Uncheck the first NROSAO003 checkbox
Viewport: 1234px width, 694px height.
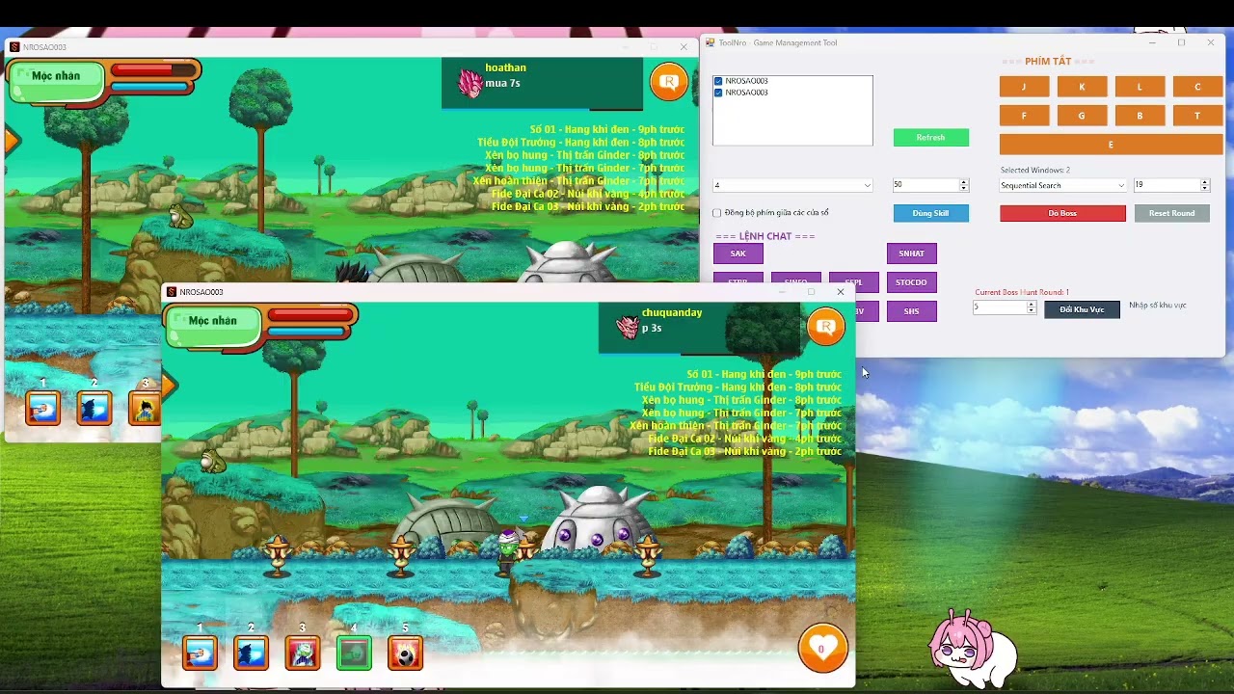[718, 81]
